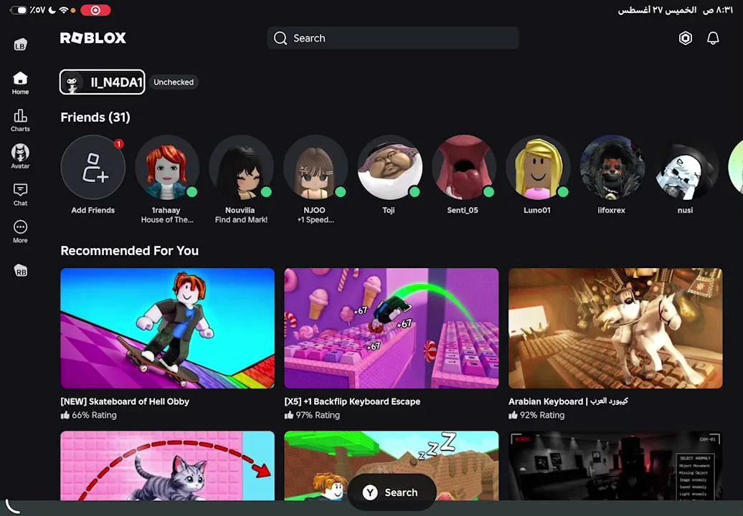Open Senti_05's friend avatar

[463, 167]
